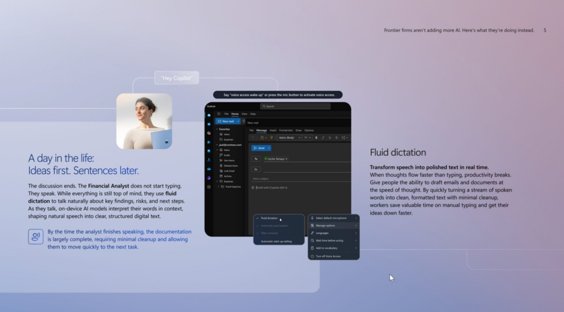564x312 pixels.
Task: Click the Outlook Search box
Action: [x=295, y=106]
